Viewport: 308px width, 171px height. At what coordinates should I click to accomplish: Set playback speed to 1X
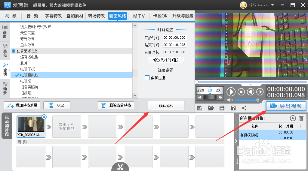[210, 90]
